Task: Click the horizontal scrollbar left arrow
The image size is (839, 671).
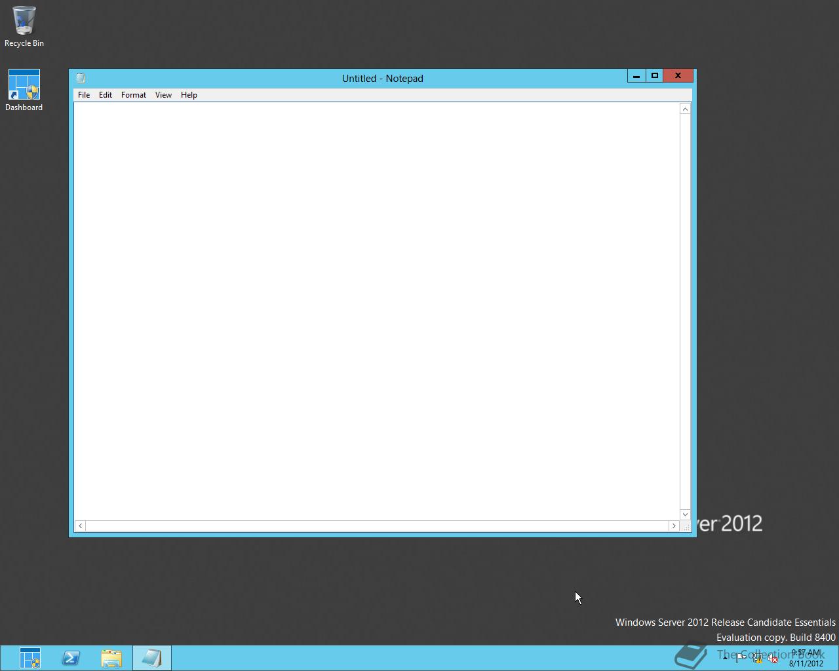Action: [x=81, y=526]
